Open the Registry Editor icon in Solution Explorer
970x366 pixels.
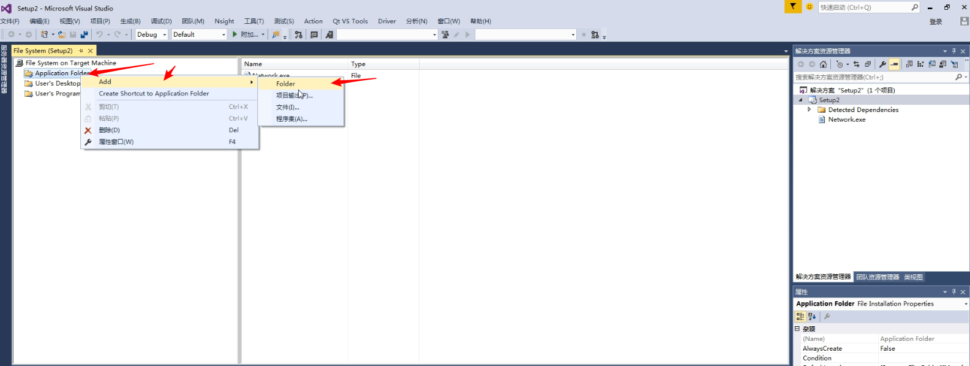coord(920,64)
